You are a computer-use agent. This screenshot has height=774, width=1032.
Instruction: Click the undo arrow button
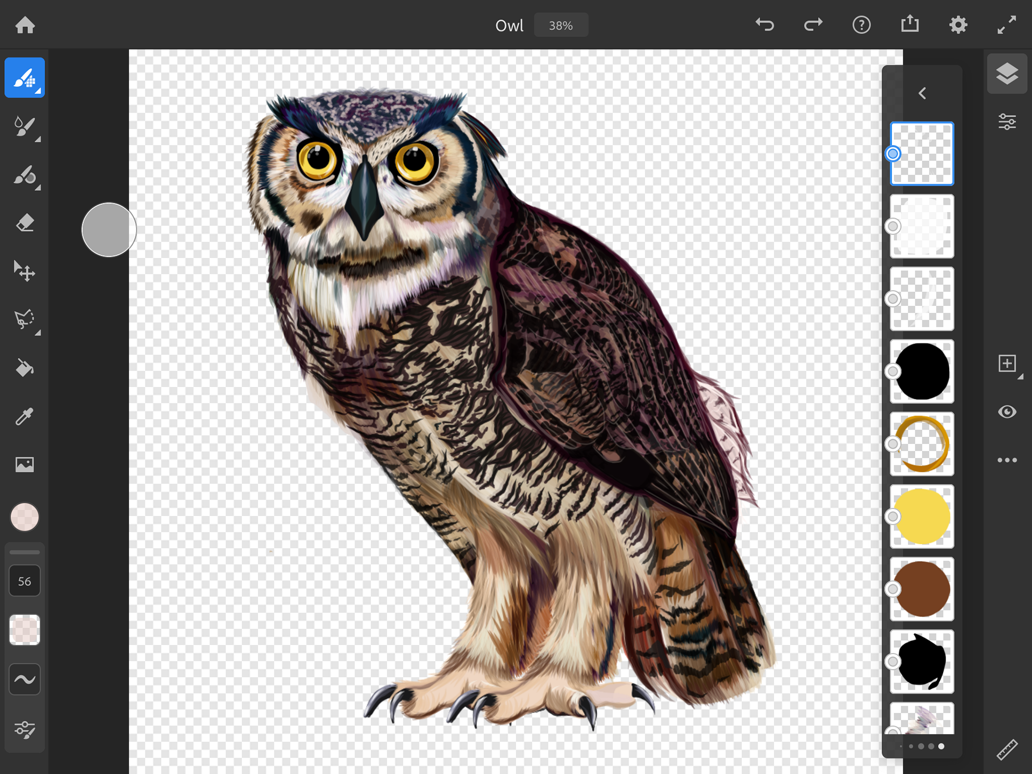(x=764, y=25)
